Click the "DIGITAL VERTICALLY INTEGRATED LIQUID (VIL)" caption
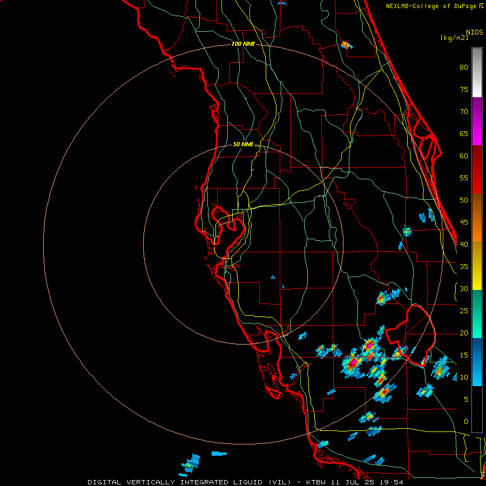Image resolution: width=486 pixels, height=486 pixels. 189,482
